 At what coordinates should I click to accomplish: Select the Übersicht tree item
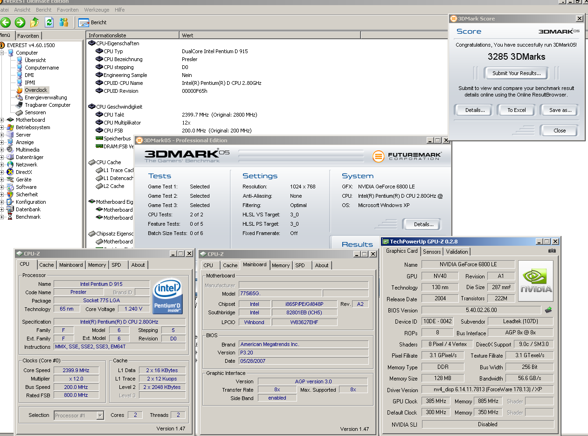tap(35, 60)
